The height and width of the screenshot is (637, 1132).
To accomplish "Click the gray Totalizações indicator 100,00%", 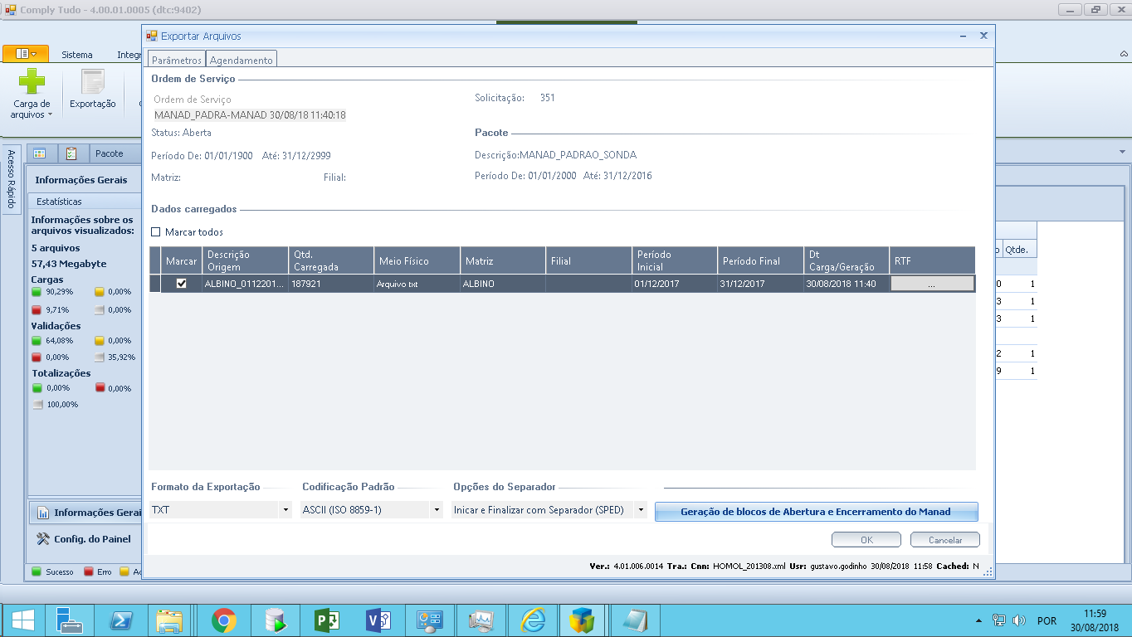I will pos(37,405).
